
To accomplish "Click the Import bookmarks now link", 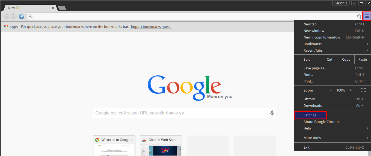I will tap(151, 27).
